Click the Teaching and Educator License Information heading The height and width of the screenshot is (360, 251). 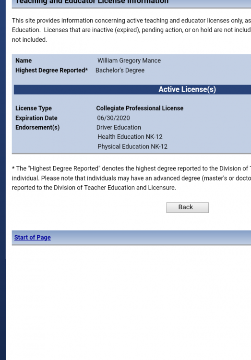[x=92, y=2]
